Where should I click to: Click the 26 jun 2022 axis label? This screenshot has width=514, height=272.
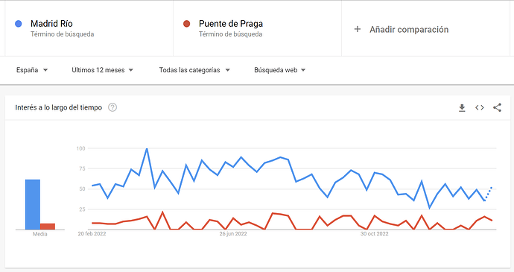coord(233,234)
